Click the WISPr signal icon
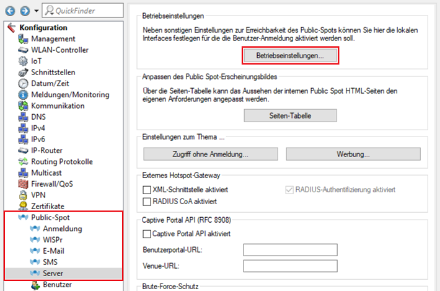440x291 pixels. point(35,240)
